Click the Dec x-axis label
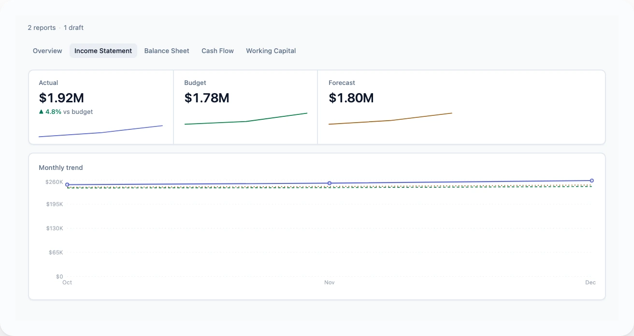634x336 pixels. [591, 282]
